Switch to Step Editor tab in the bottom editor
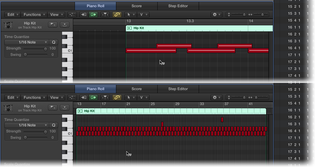The height and width of the screenshot is (167, 315). (178, 89)
